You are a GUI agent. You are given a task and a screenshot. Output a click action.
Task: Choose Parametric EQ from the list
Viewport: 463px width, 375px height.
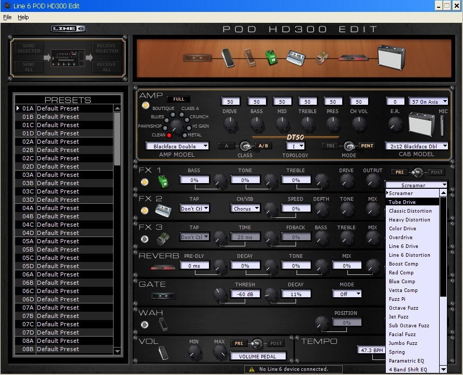tap(413, 360)
